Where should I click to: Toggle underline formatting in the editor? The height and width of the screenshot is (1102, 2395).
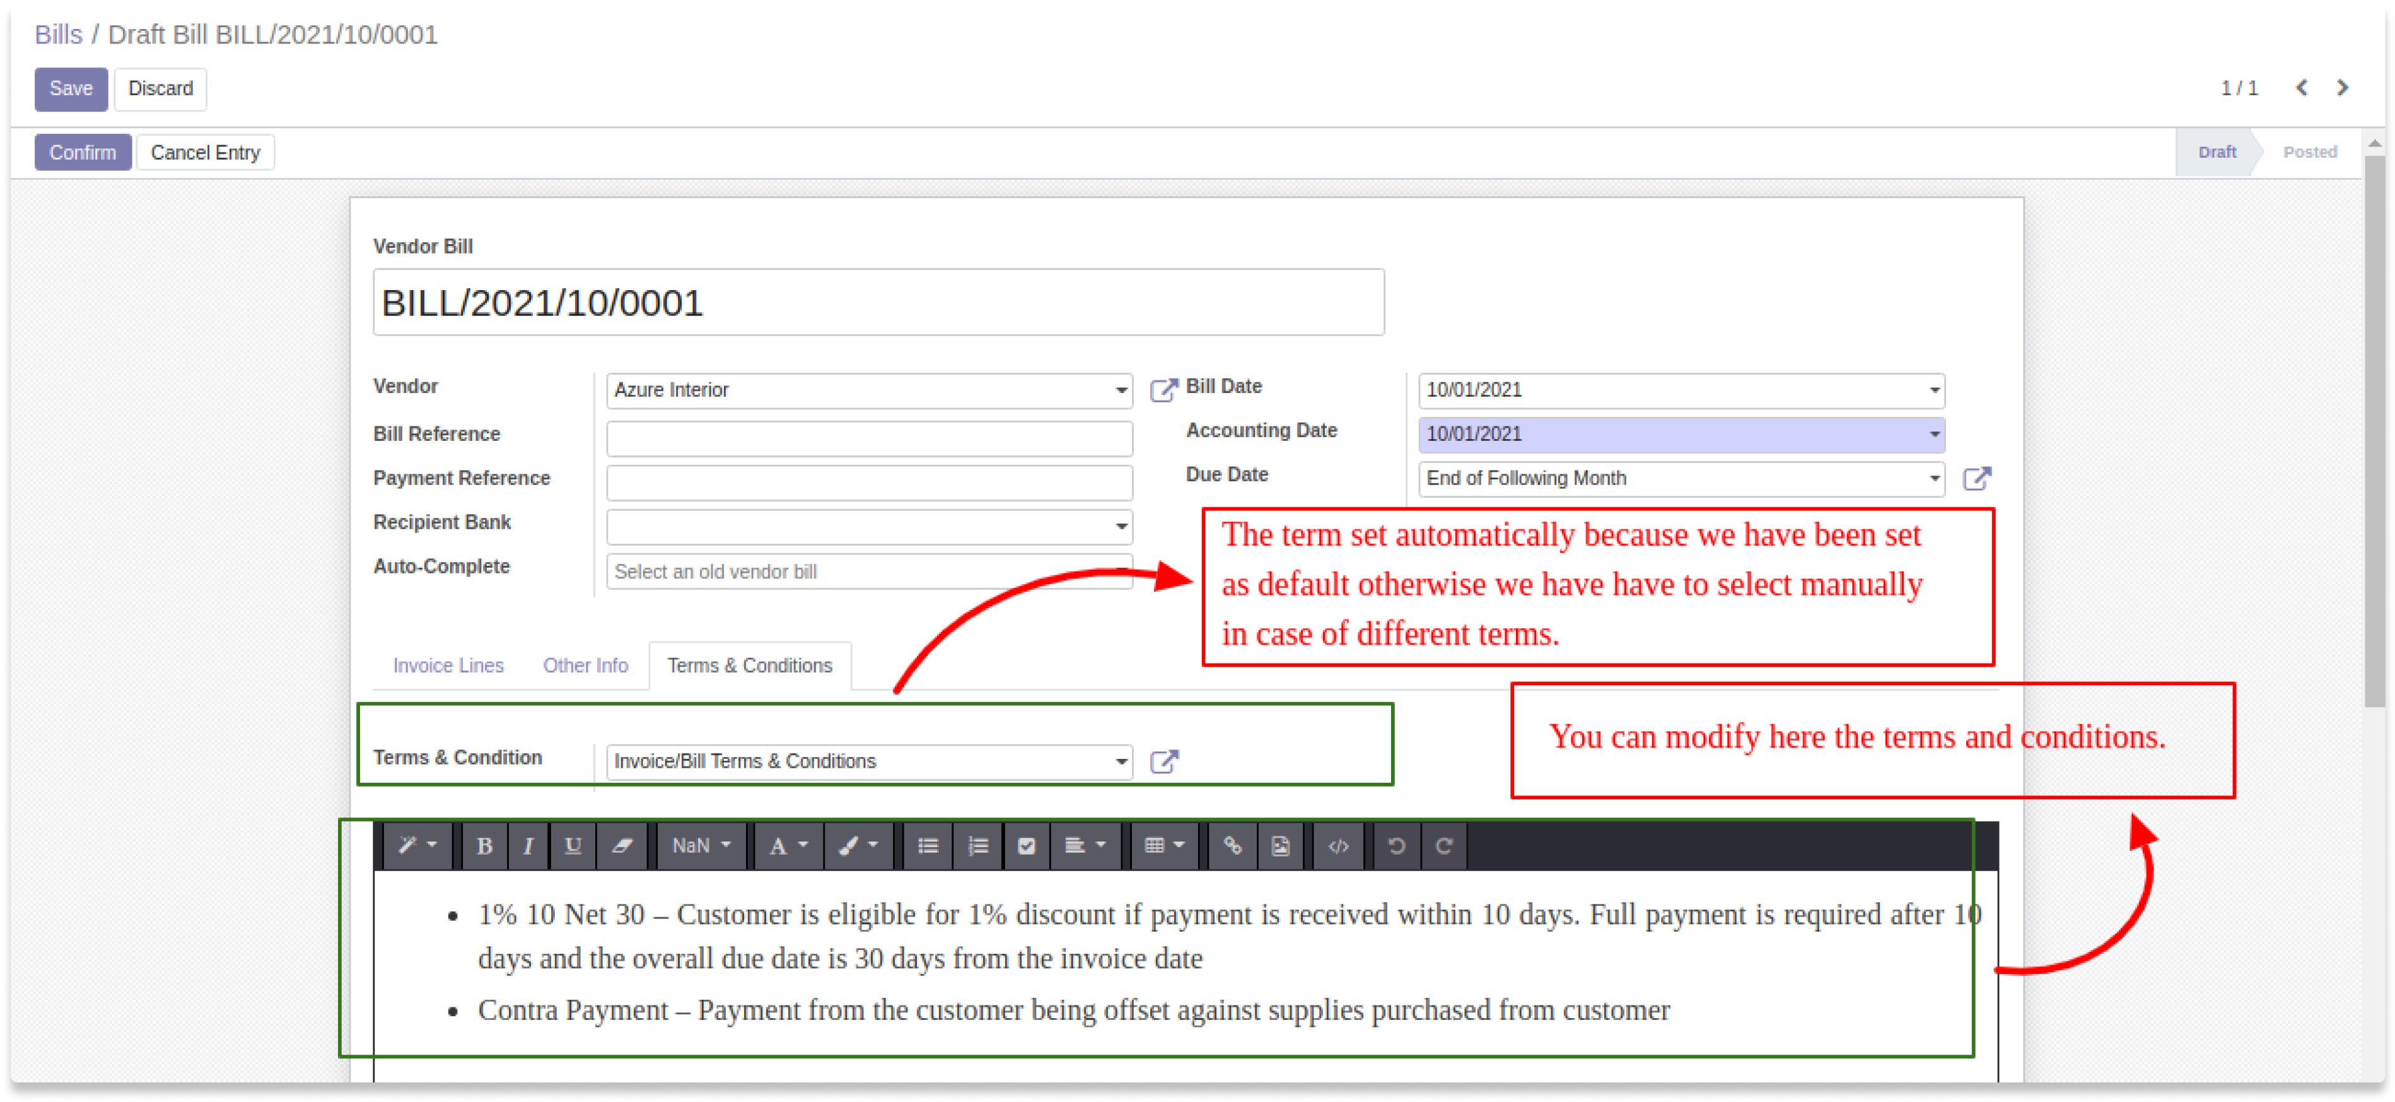tap(573, 845)
